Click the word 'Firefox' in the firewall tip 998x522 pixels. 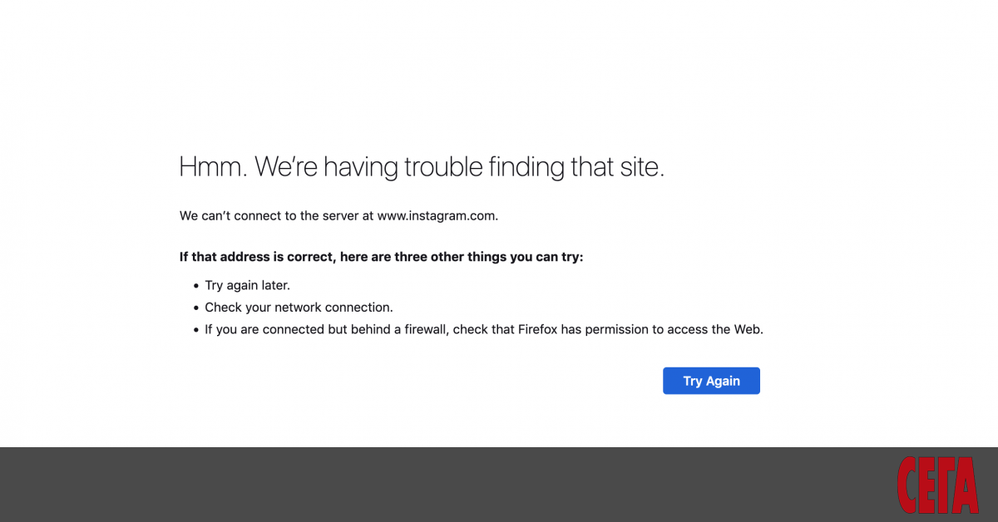coord(537,329)
